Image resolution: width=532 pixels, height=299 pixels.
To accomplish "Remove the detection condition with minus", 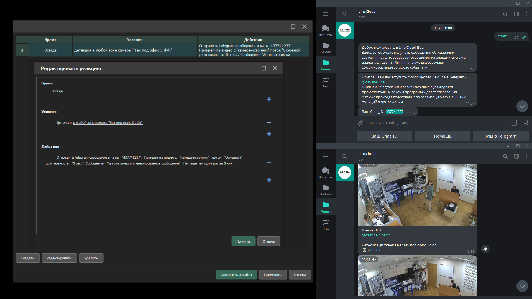I will click(x=269, y=122).
